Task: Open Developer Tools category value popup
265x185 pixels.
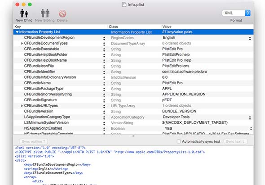Action: tap(250, 118)
